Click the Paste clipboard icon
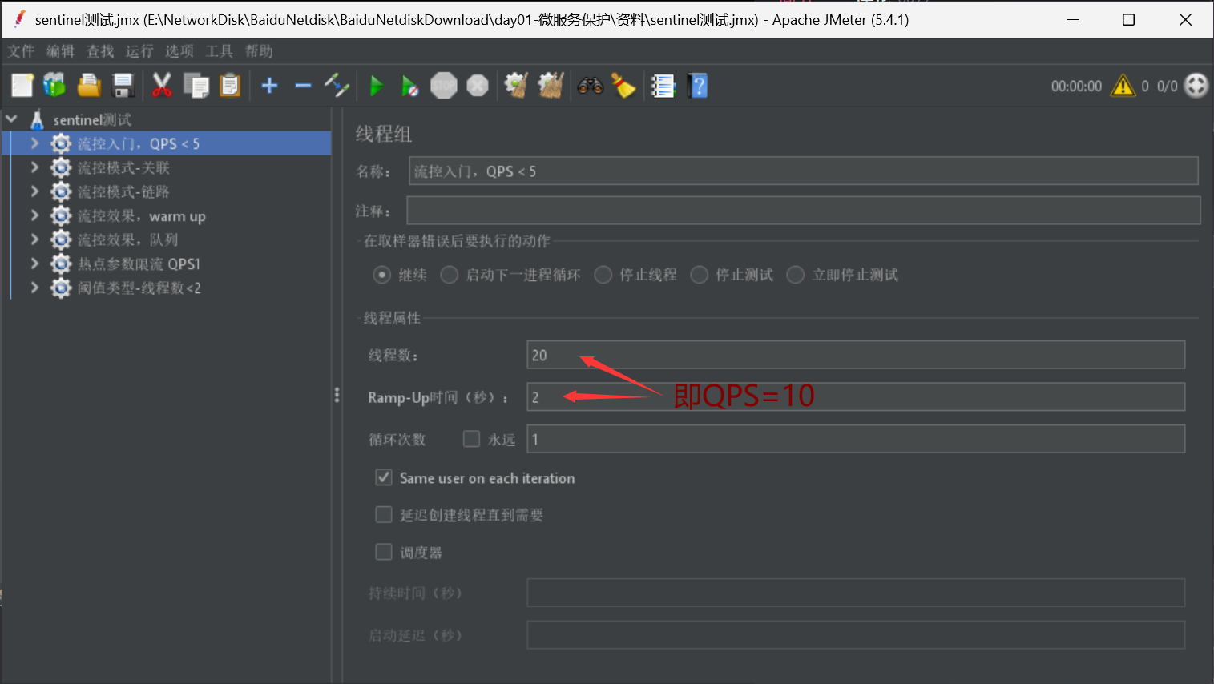 click(x=230, y=85)
